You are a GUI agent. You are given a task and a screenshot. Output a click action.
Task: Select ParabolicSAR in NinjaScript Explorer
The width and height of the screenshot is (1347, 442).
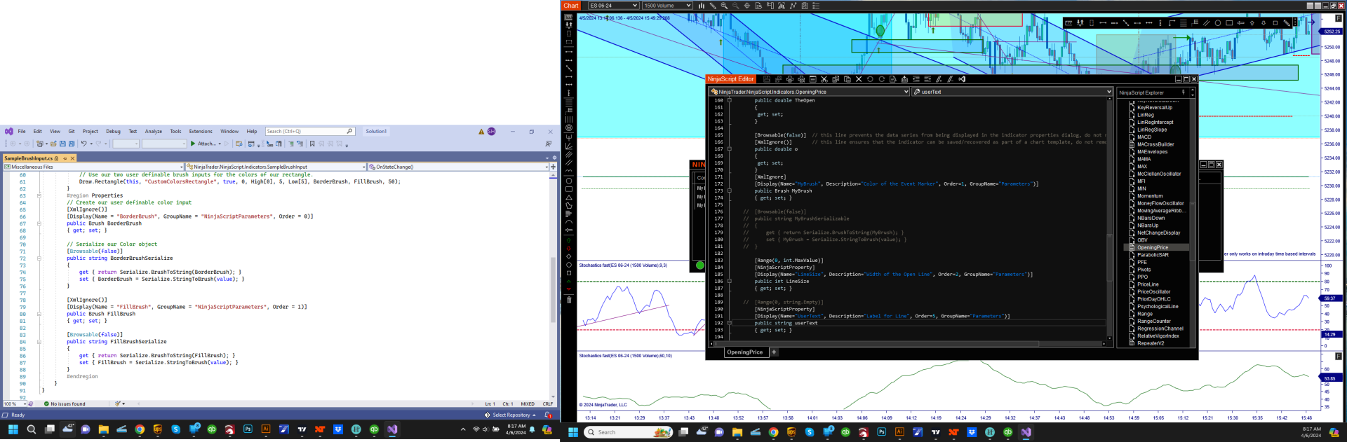pyautogui.click(x=1153, y=255)
